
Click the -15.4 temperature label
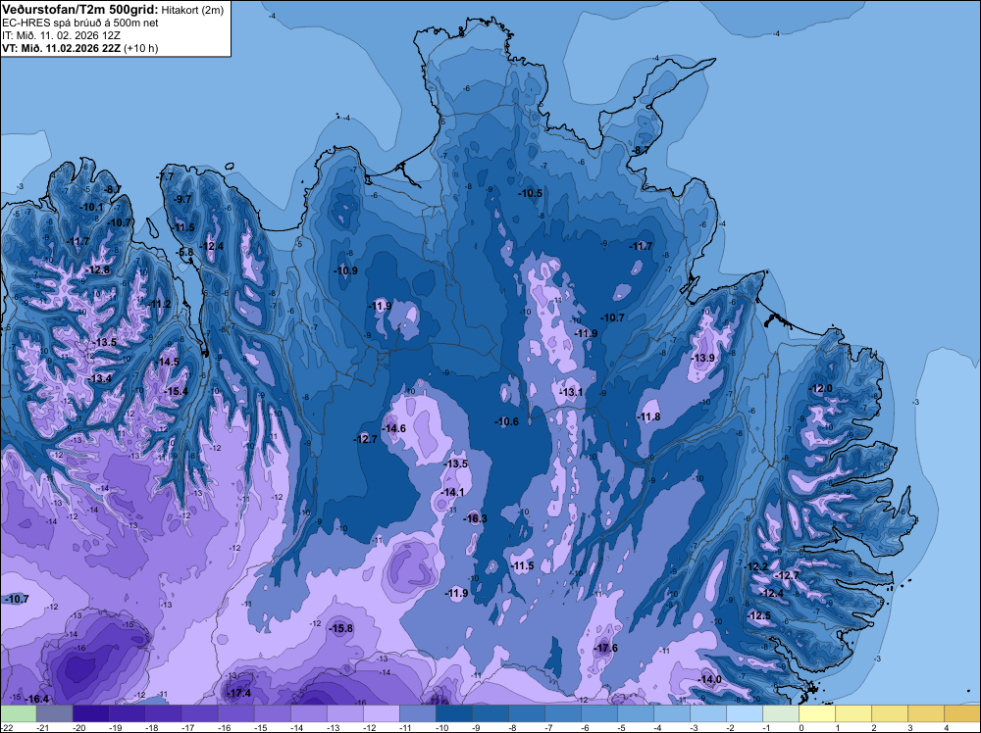[x=176, y=391]
